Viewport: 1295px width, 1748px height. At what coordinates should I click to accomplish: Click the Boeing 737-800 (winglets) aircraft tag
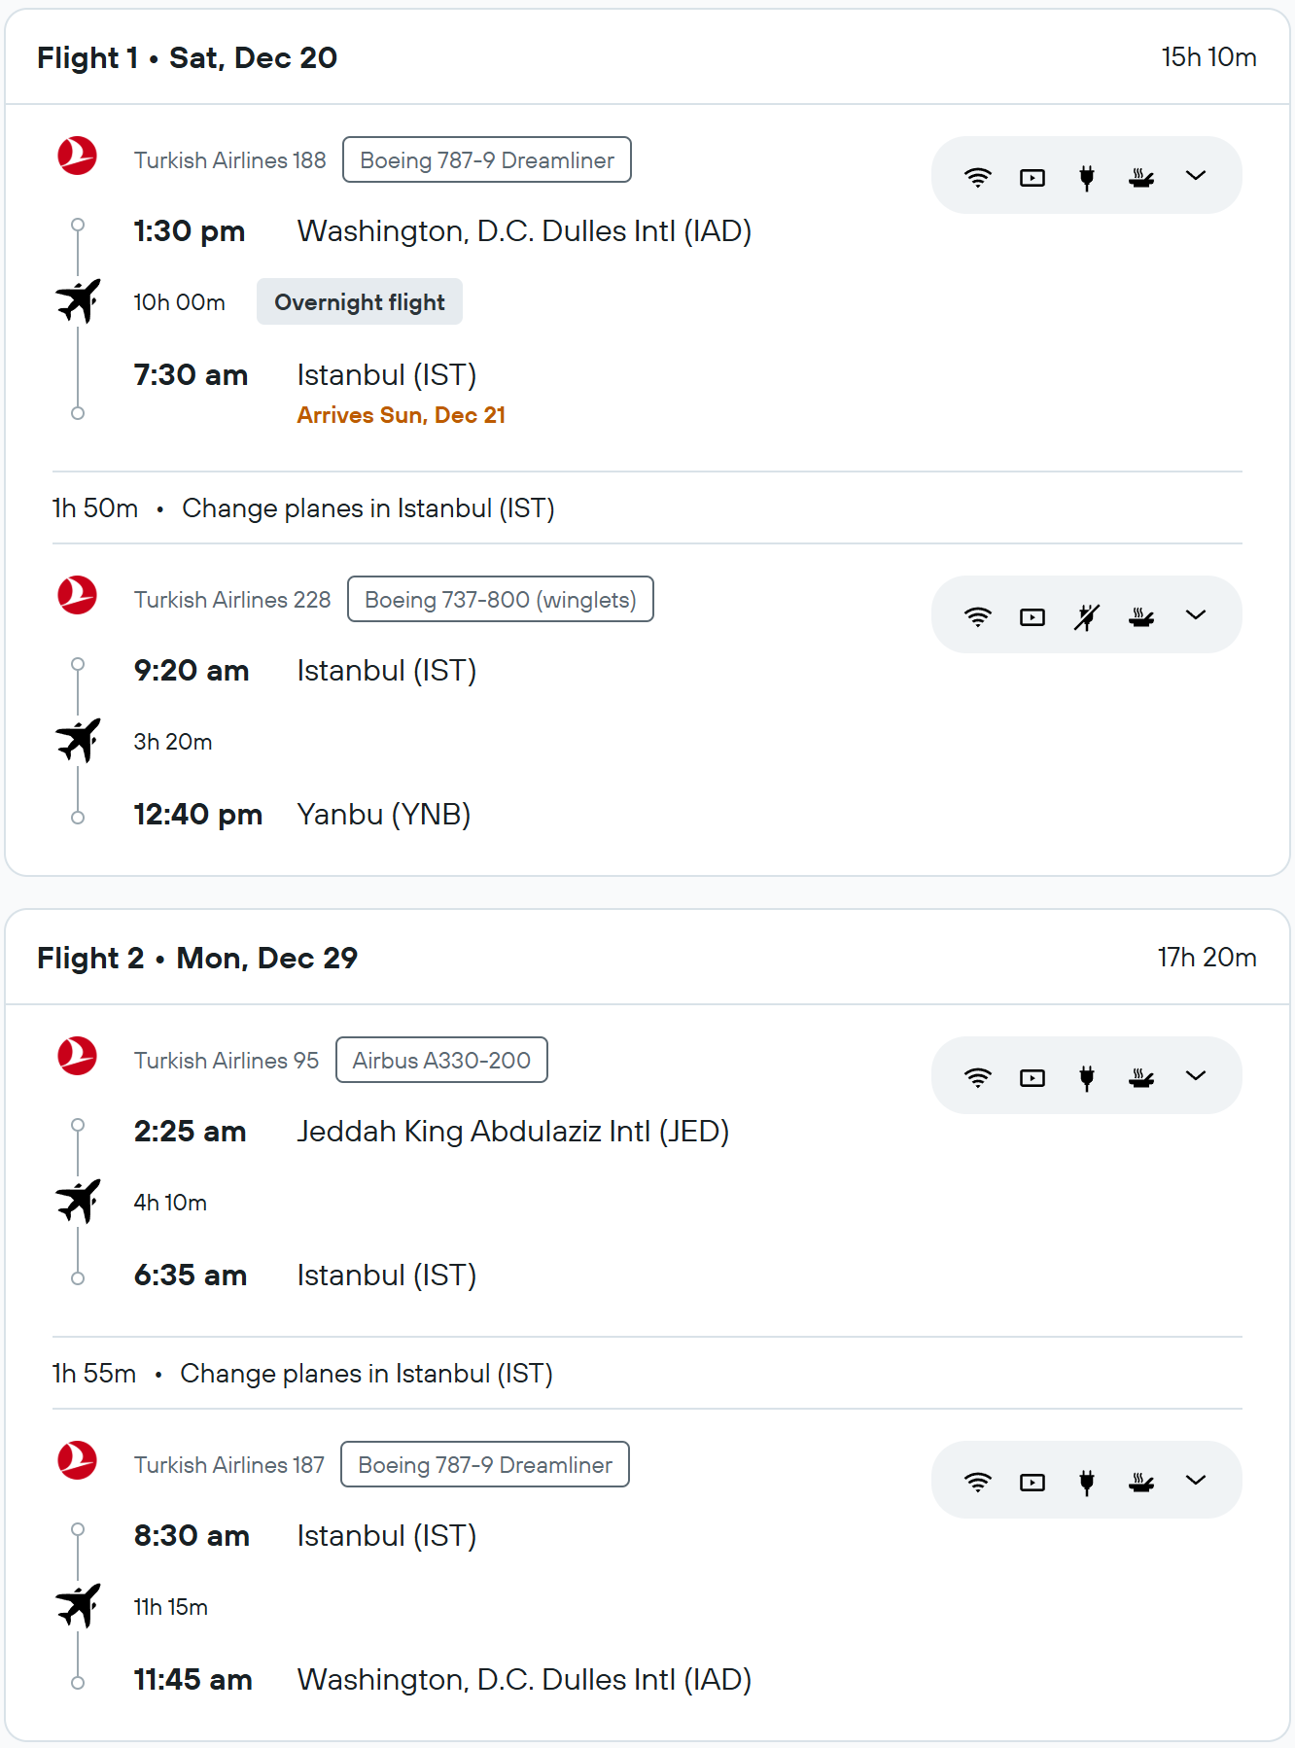pos(500,600)
